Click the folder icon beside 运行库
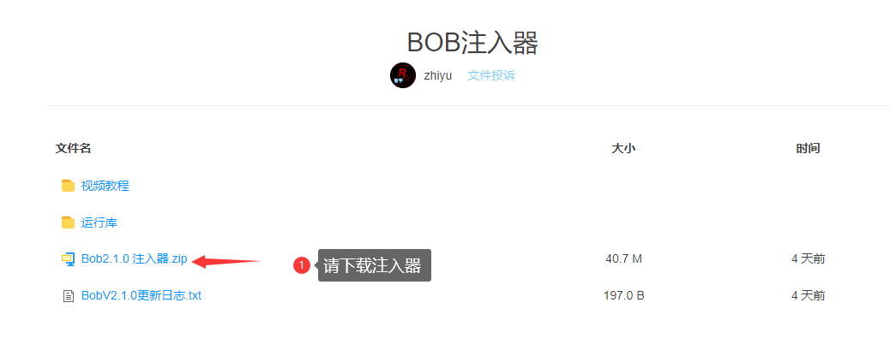890x362 pixels. [68, 223]
